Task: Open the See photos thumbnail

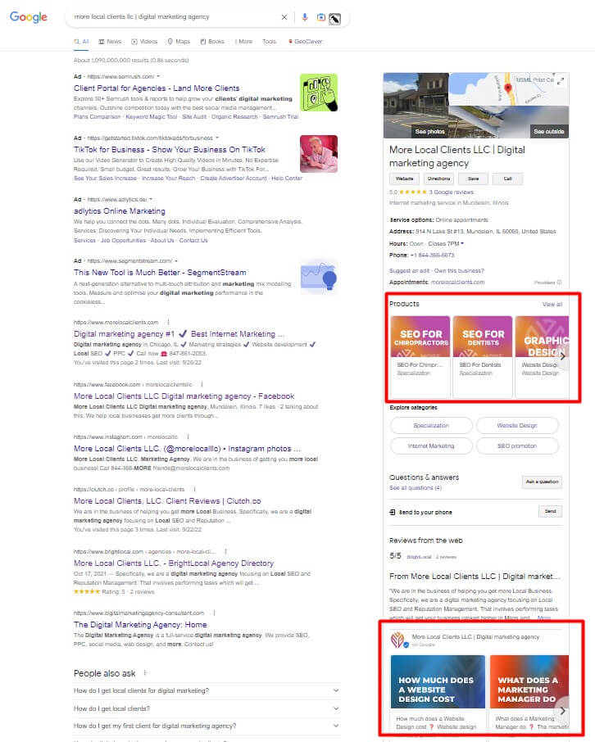Action: [416, 105]
